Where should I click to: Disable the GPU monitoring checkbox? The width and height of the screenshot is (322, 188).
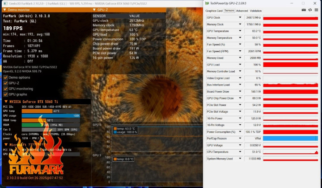(x=5, y=89)
